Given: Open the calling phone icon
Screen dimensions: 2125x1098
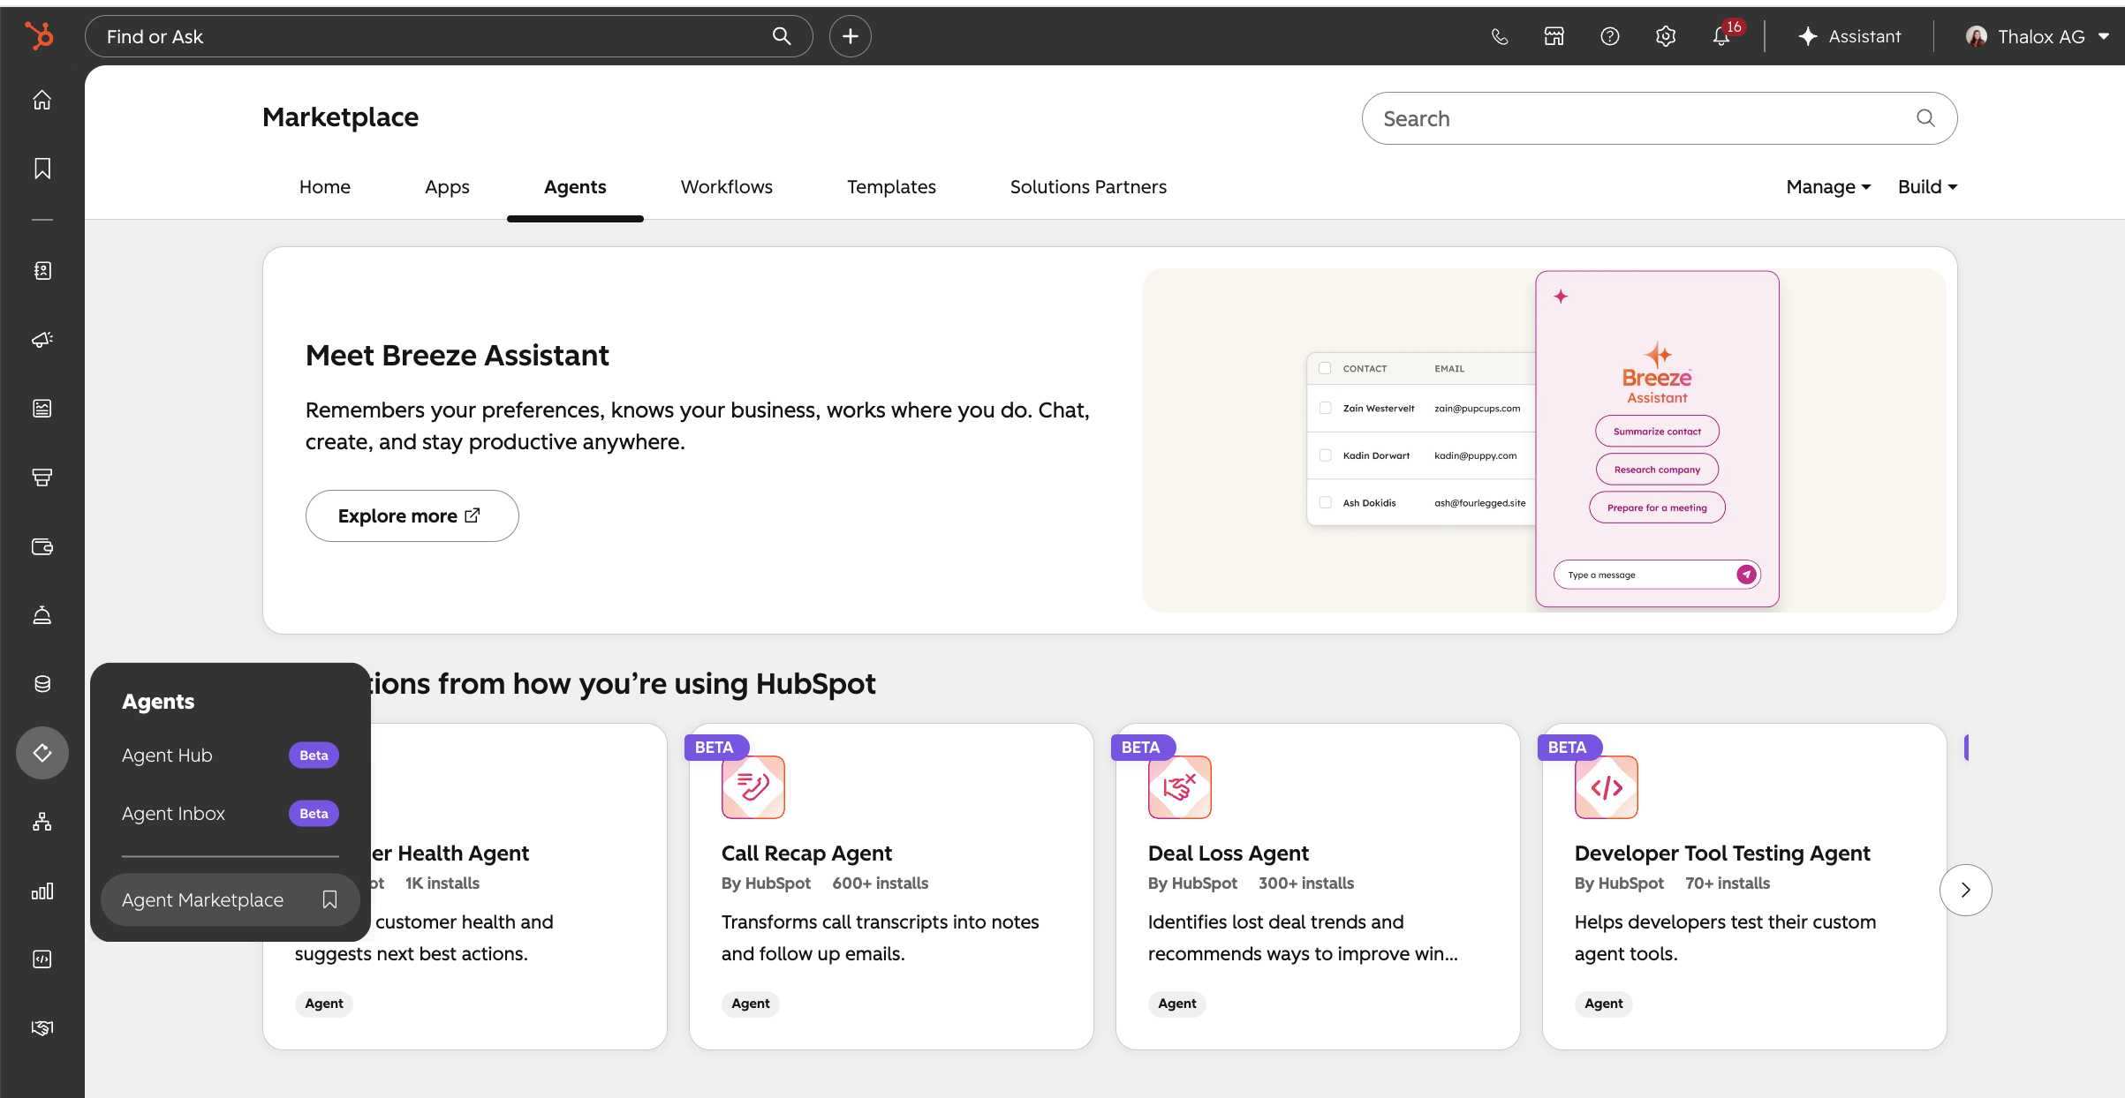Looking at the screenshot, I should 1500,36.
